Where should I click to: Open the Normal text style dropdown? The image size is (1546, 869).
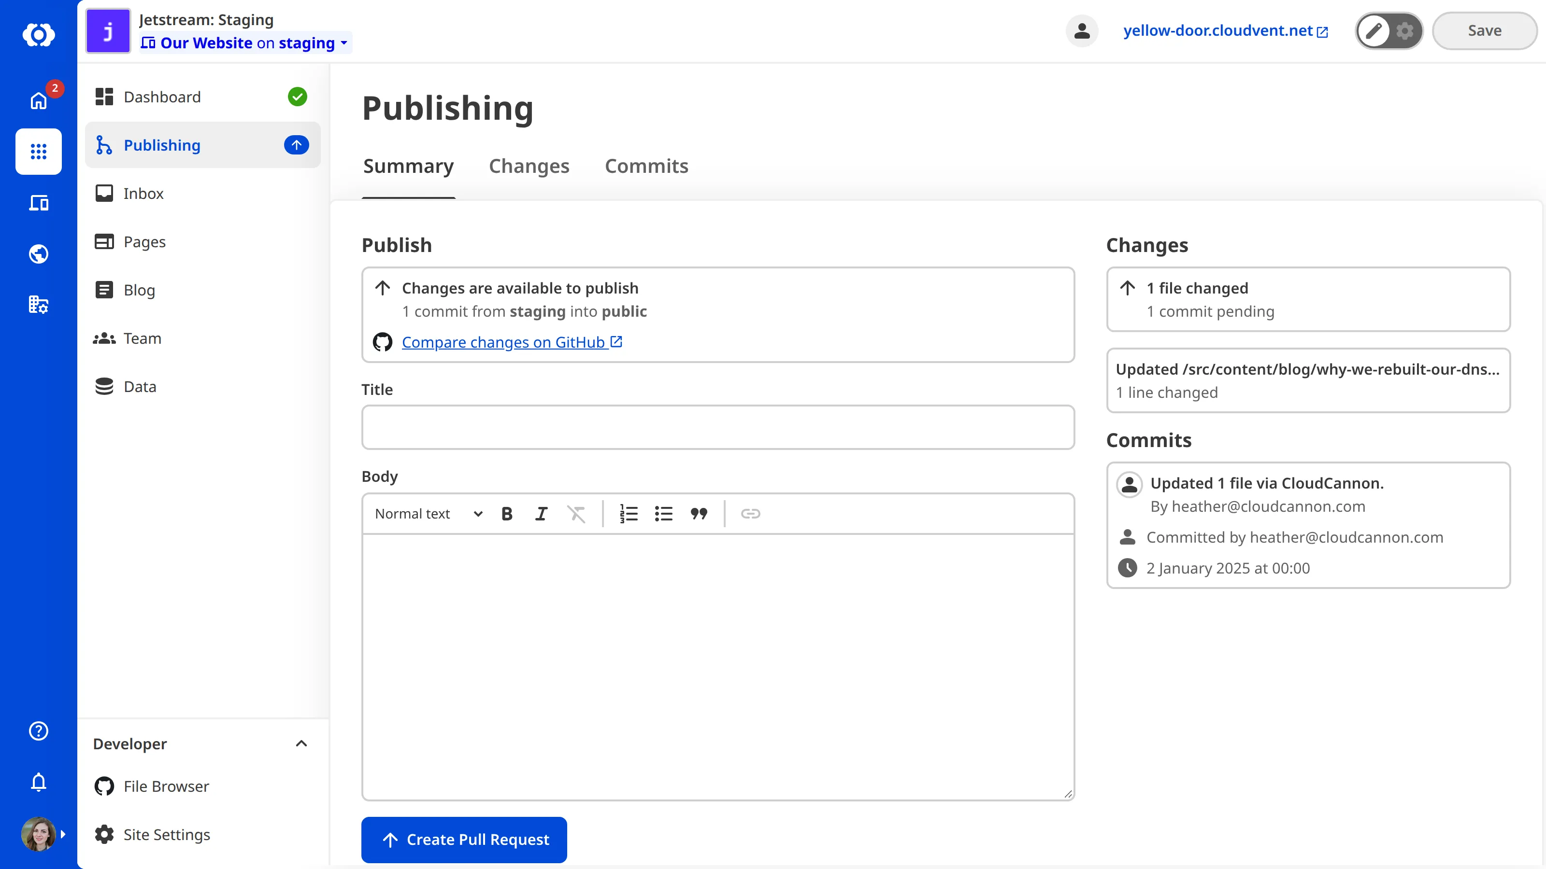tap(429, 513)
